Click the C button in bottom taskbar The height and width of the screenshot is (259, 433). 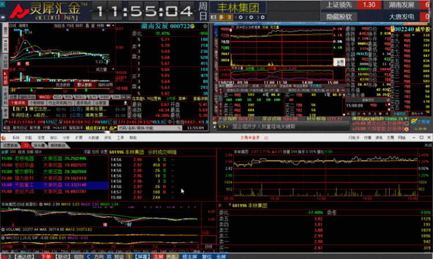click(88, 257)
